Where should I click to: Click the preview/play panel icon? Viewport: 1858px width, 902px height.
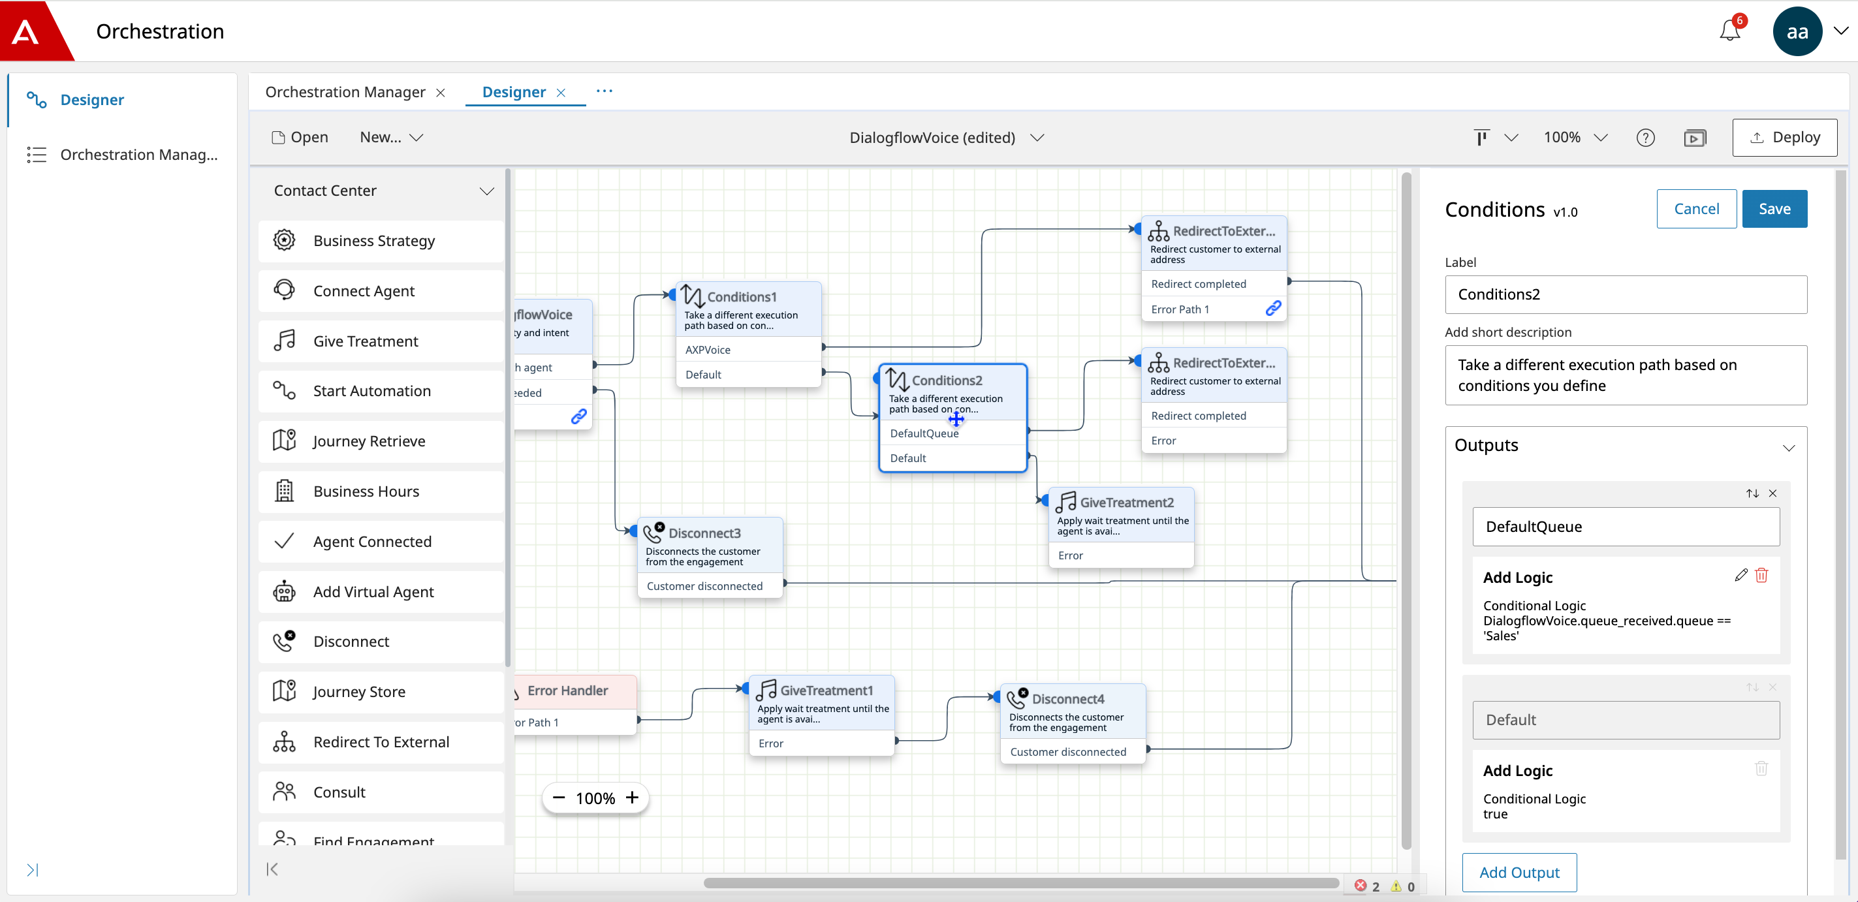tap(1694, 138)
